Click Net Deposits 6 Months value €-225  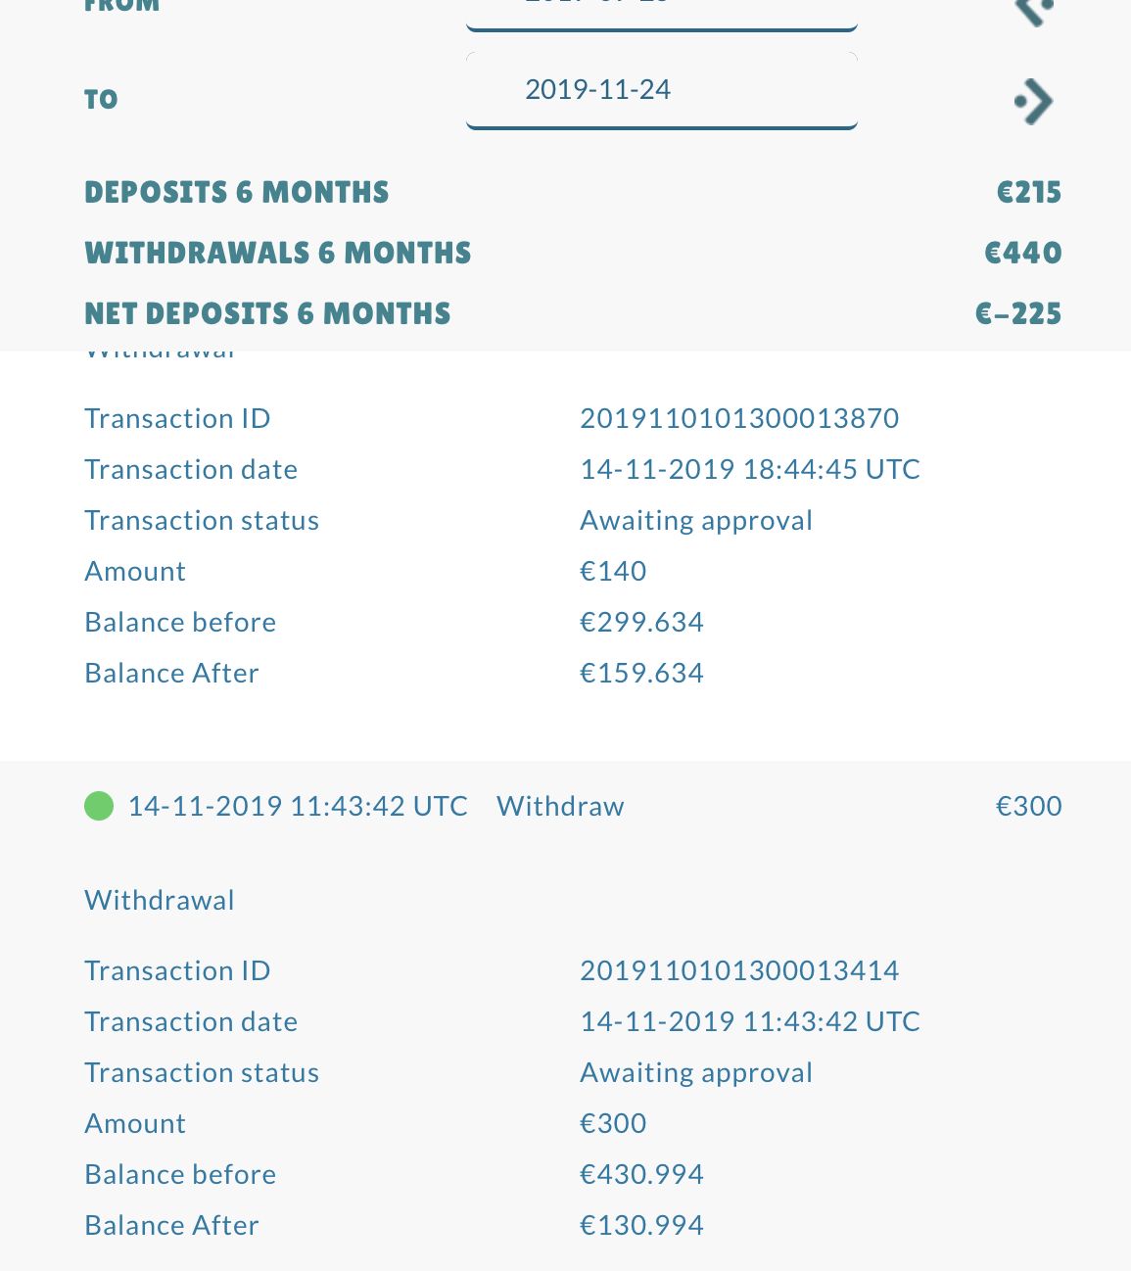[1018, 313]
